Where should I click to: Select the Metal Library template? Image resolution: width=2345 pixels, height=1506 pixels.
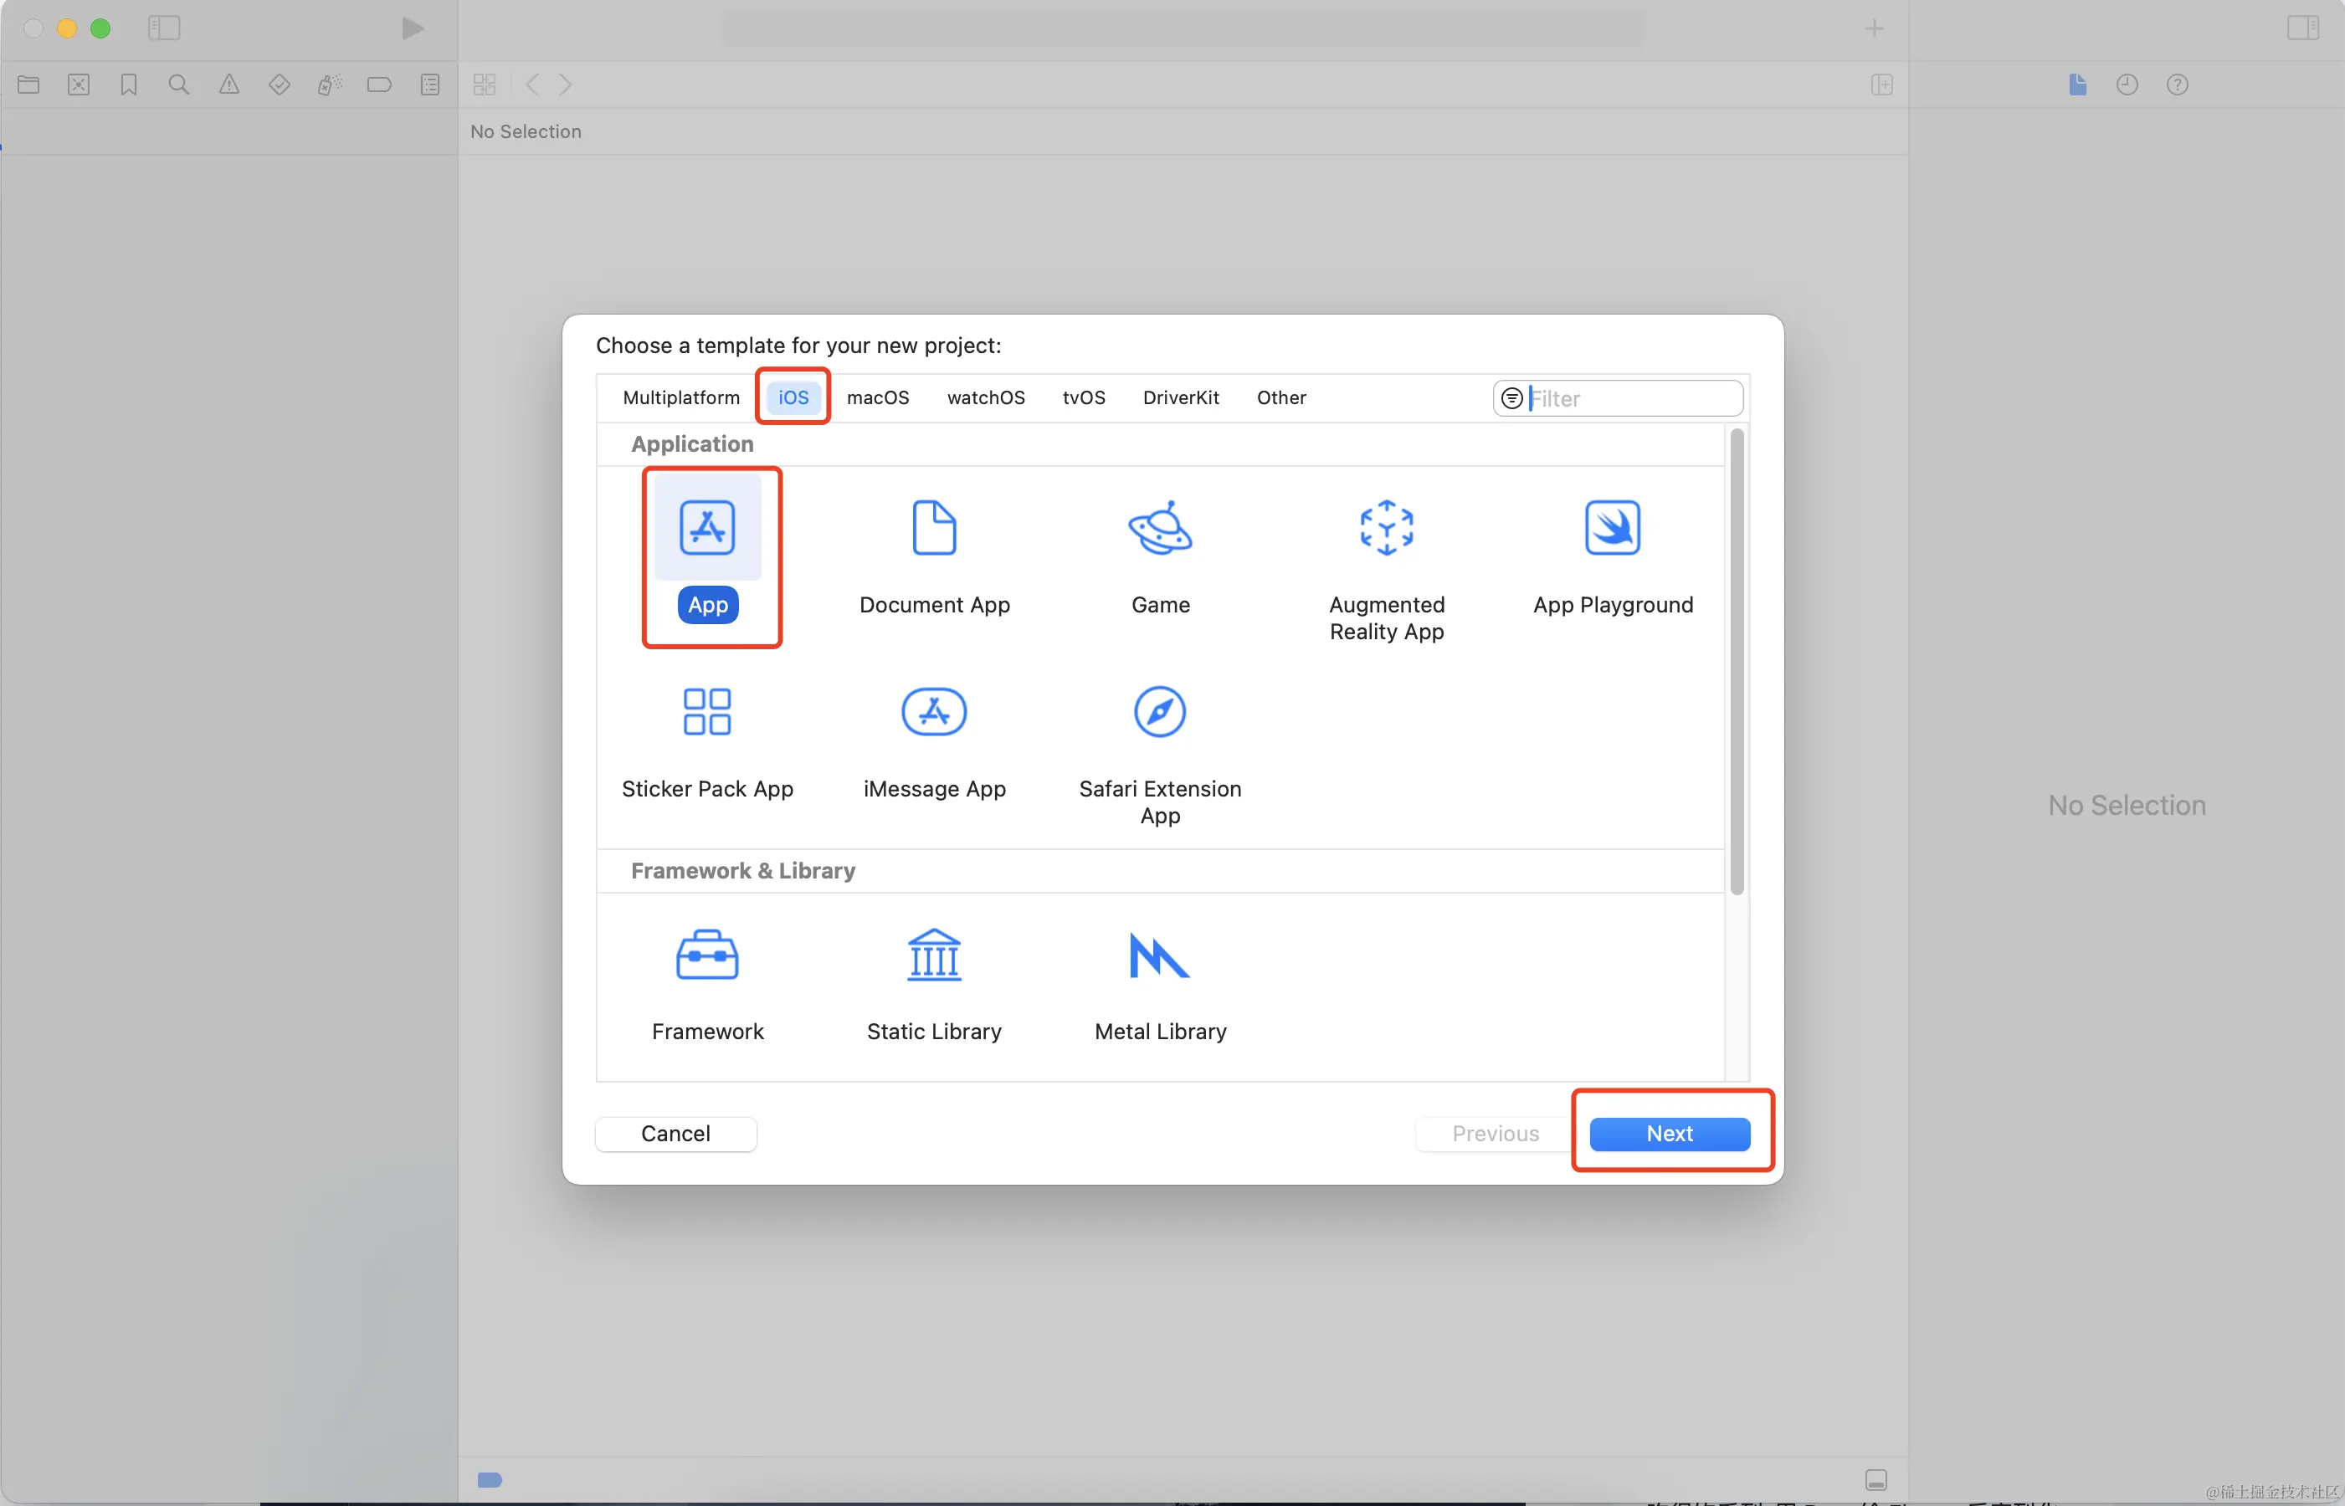[1160, 955]
